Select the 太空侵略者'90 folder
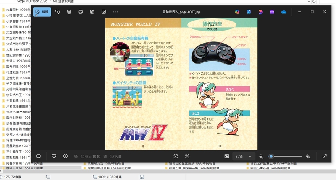The width and height of the screenshot is (336, 180). pos(17,33)
